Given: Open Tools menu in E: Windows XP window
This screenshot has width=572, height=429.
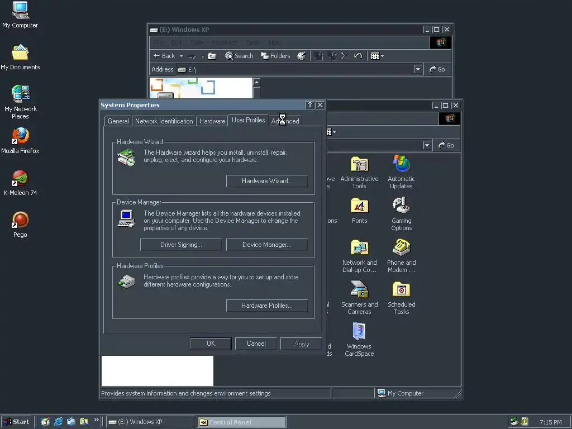Looking at the screenshot, I should [252, 42].
